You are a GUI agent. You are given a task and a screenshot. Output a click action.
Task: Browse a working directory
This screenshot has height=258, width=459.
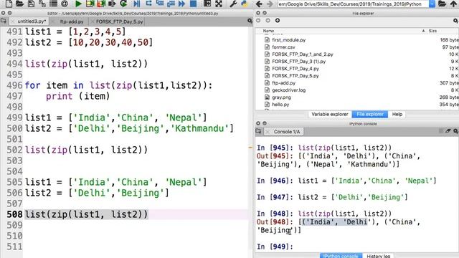[442, 4]
